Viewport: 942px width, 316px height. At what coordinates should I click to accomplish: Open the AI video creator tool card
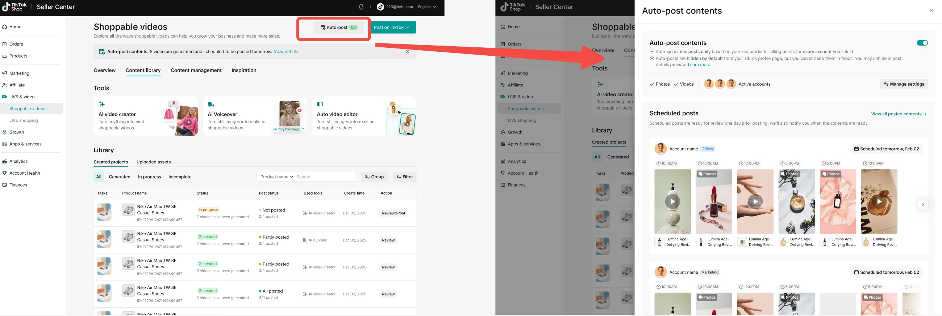(x=146, y=116)
